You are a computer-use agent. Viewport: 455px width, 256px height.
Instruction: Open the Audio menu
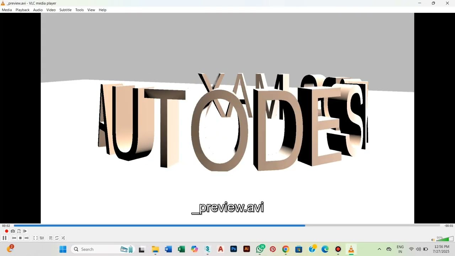click(38, 10)
